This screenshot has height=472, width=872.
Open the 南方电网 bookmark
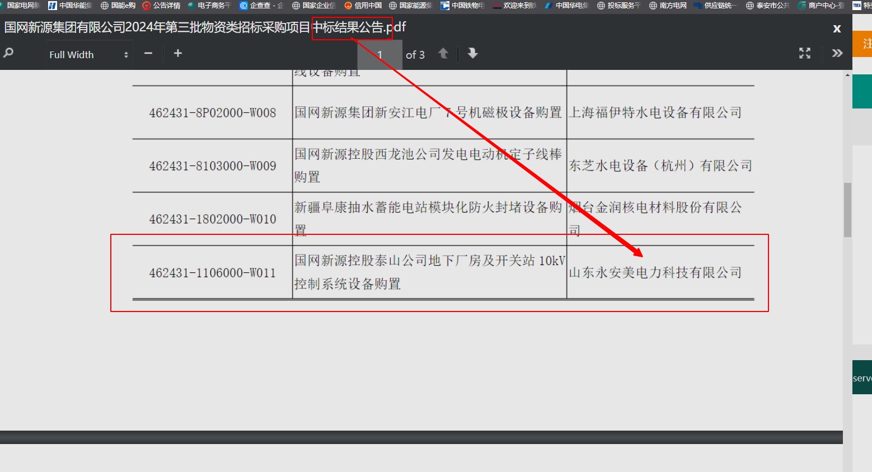coord(668,6)
